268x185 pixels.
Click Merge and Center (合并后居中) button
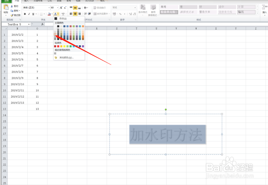(x=101, y=14)
